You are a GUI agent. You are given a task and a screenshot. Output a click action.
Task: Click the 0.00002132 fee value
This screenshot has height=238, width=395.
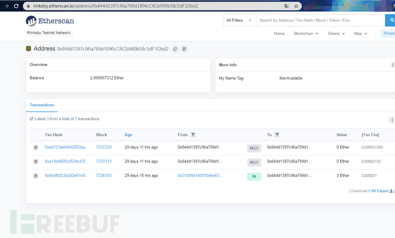[371, 161]
